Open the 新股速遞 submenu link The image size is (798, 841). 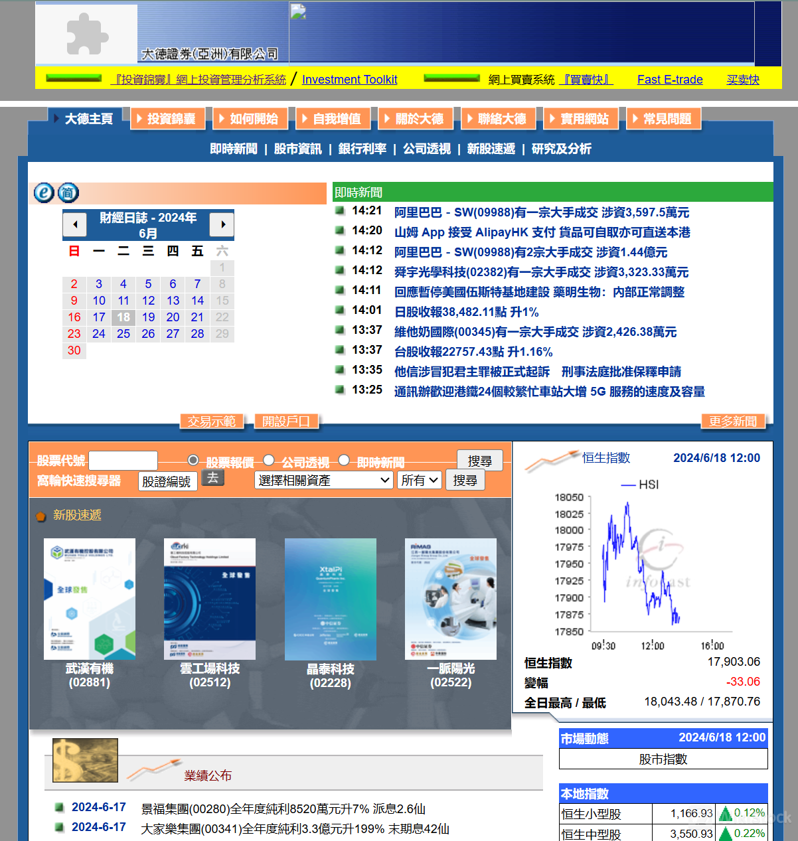tap(491, 149)
